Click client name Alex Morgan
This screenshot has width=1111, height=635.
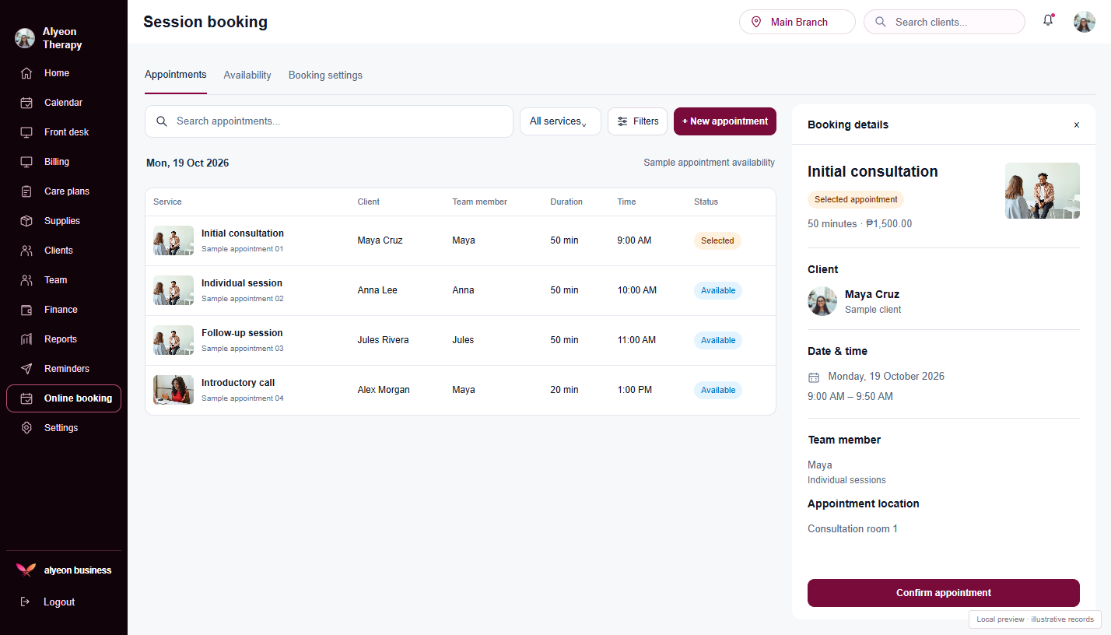click(x=384, y=390)
